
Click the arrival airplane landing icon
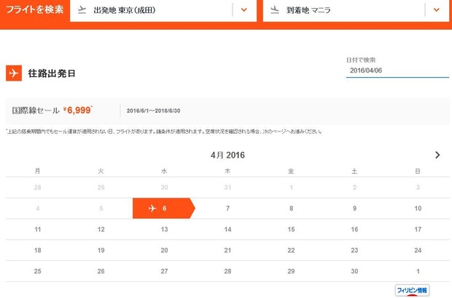pyautogui.click(x=275, y=10)
